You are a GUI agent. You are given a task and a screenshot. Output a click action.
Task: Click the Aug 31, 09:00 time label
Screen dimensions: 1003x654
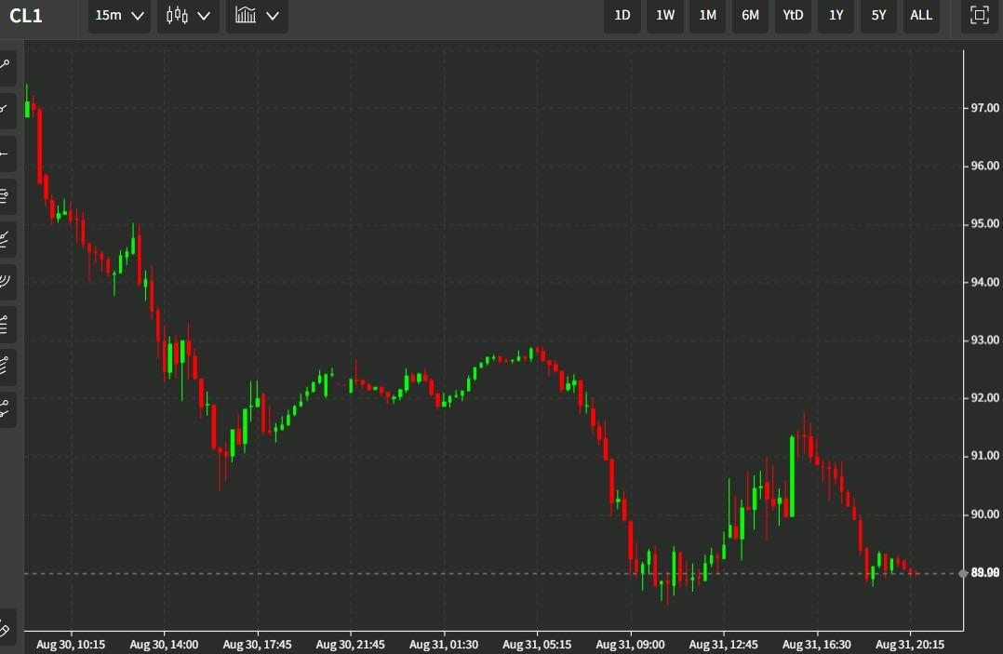[630, 645]
